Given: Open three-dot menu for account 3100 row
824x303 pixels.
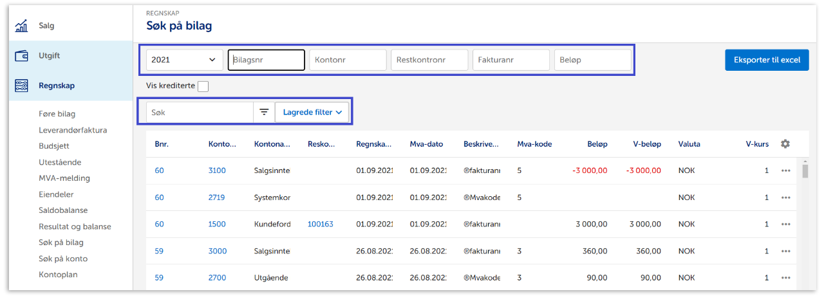Looking at the screenshot, I should (785, 171).
